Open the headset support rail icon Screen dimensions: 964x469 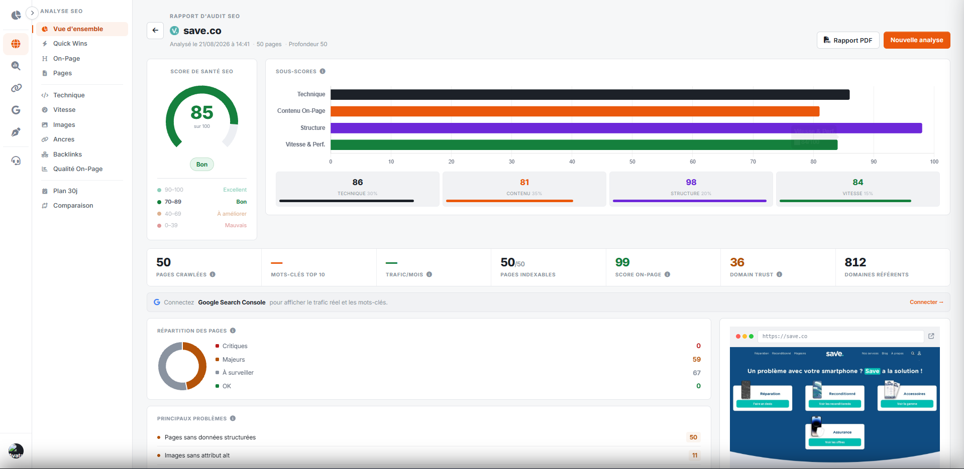click(16, 161)
